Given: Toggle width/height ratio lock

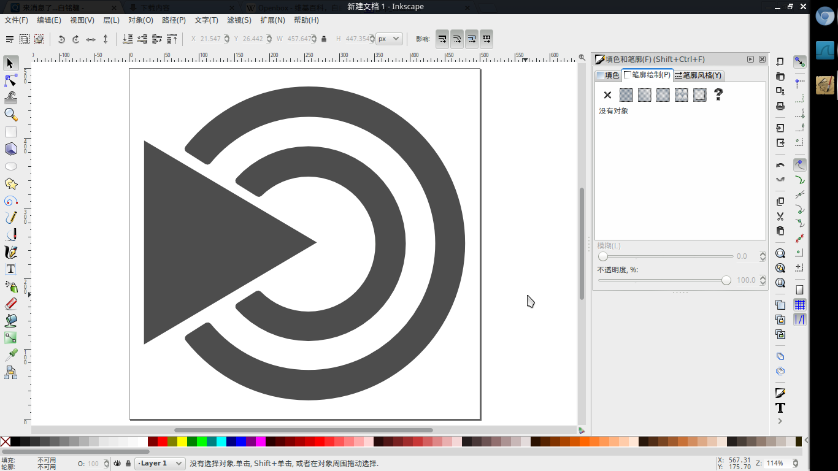Looking at the screenshot, I should pyautogui.click(x=324, y=39).
